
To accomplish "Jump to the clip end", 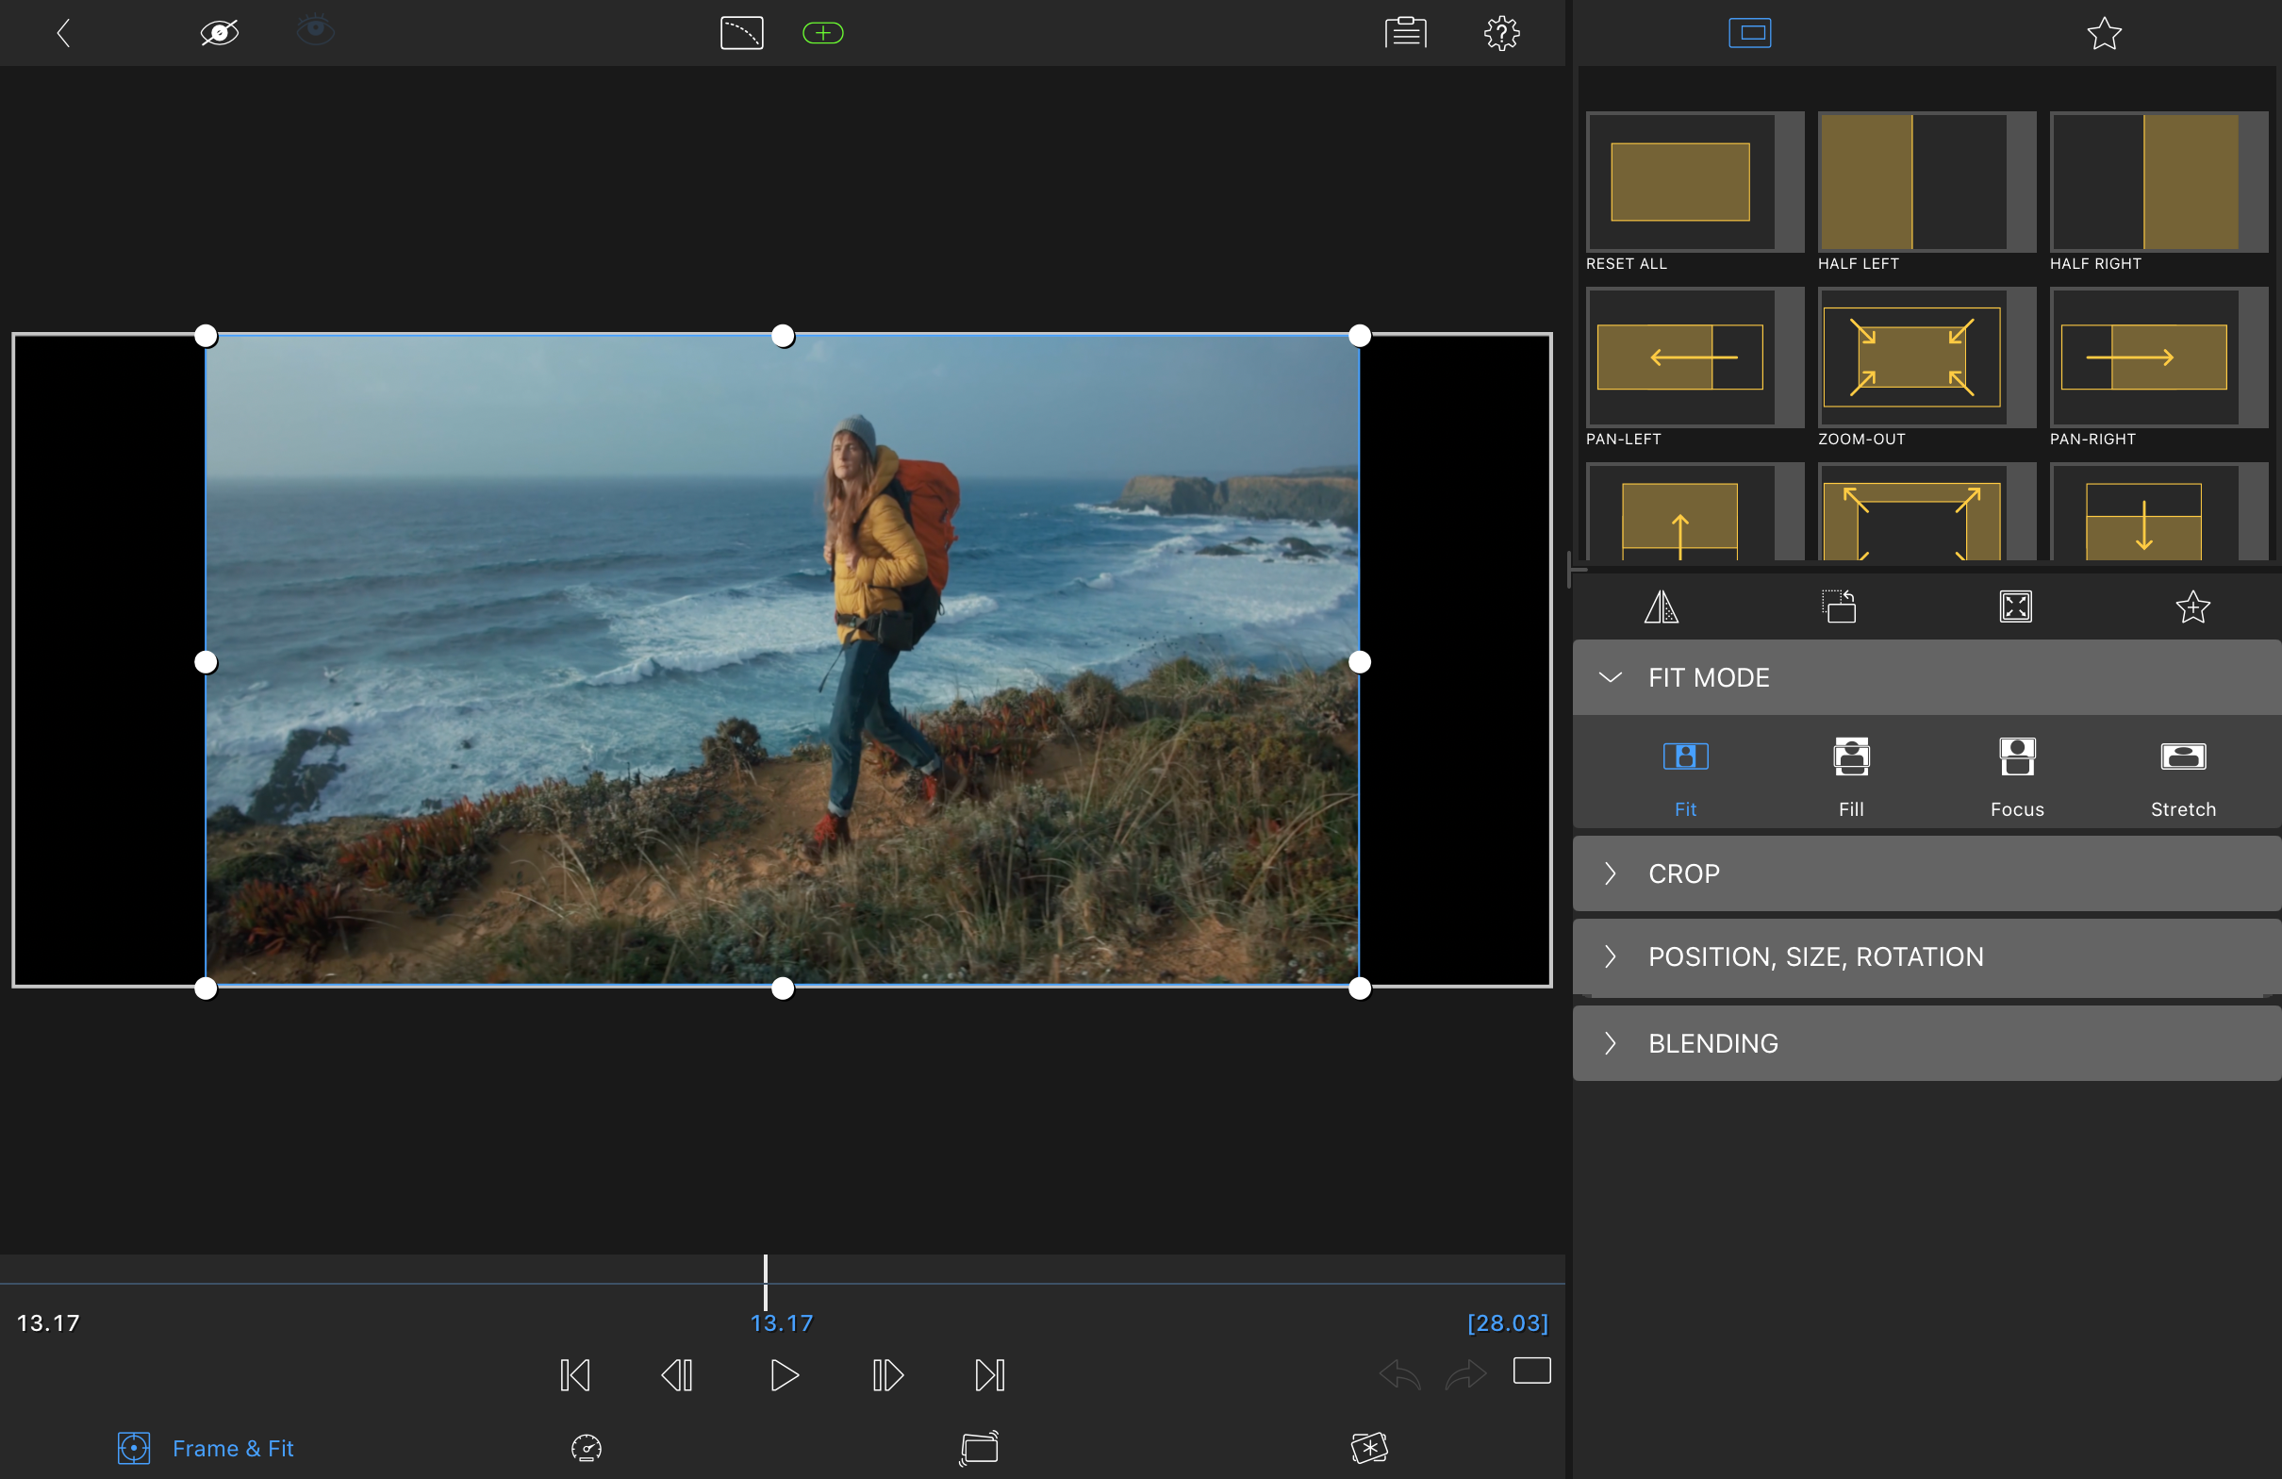I will coord(989,1374).
